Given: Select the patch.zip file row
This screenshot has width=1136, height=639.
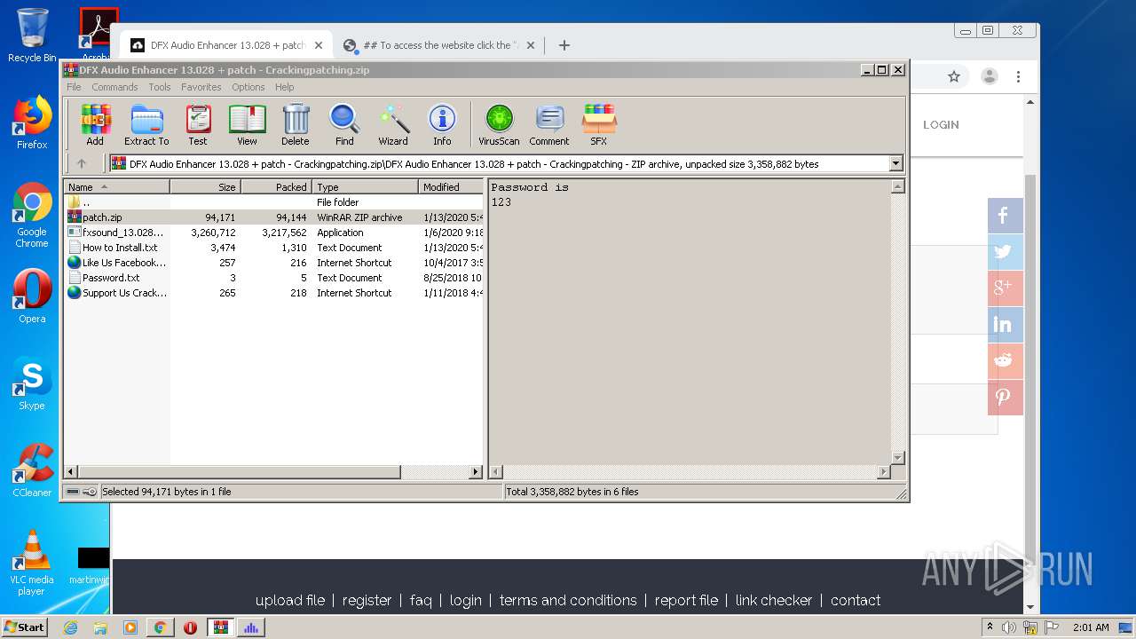Looking at the screenshot, I should (x=273, y=217).
